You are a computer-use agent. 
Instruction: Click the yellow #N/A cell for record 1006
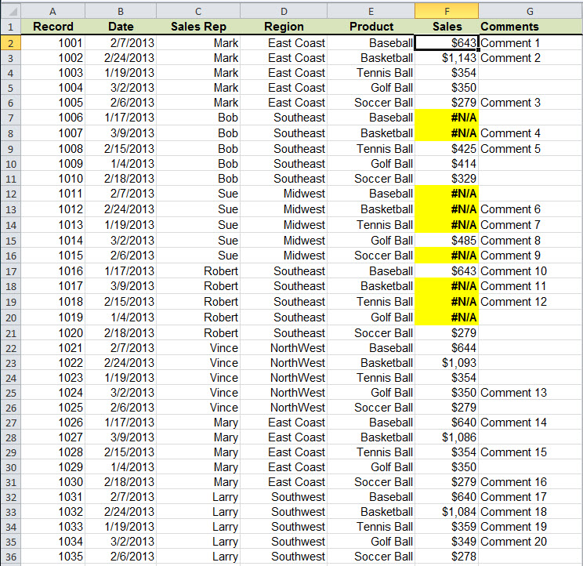pyautogui.click(x=447, y=118)
